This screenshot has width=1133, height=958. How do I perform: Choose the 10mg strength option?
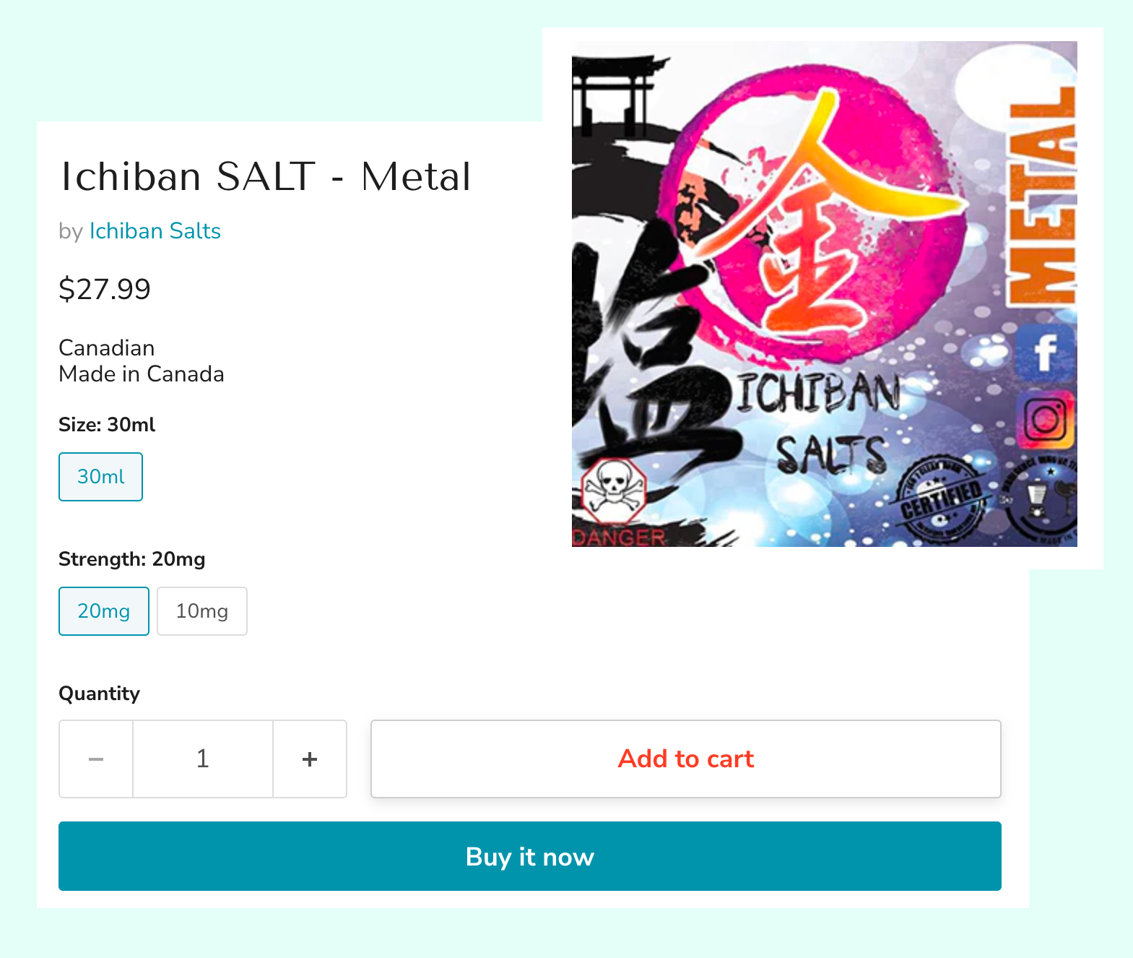202,611
